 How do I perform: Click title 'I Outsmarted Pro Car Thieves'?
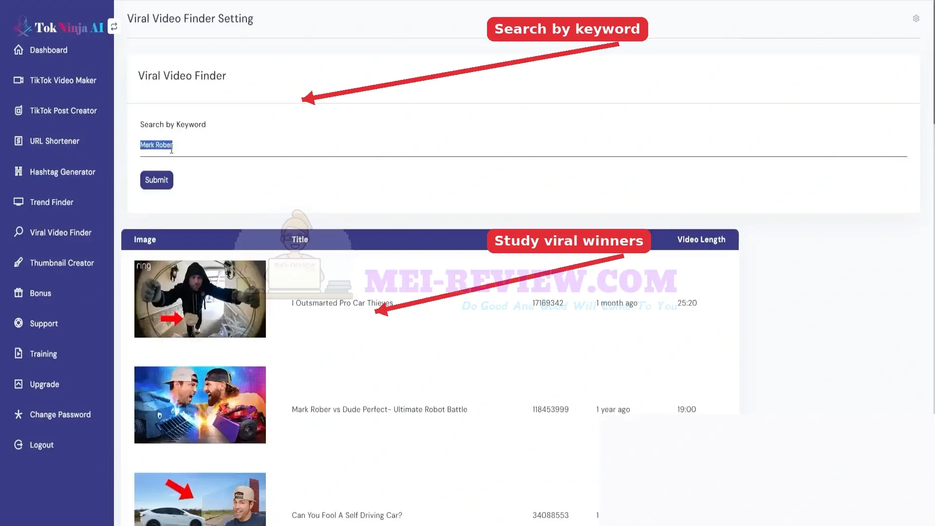[342, 303]
